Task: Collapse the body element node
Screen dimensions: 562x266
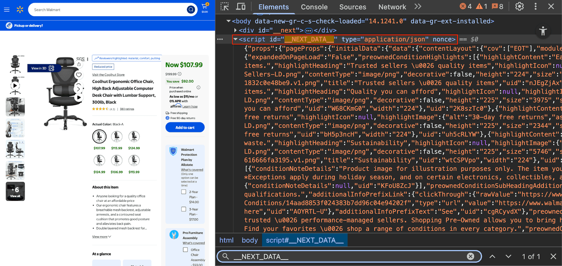Action: point(229,21)
